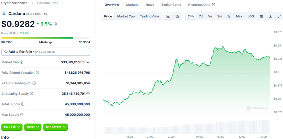This screenshot has width=283, height=139.
Task: Click the chart's 07:00 time axis label
Action: (221, 137)
